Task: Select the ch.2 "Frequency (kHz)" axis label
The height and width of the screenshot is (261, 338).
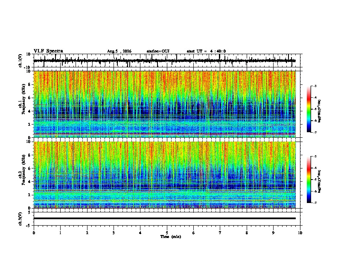Action: tap(23, 170)
